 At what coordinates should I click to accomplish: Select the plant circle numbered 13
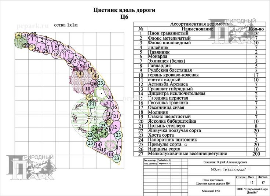tap(67, 48)
